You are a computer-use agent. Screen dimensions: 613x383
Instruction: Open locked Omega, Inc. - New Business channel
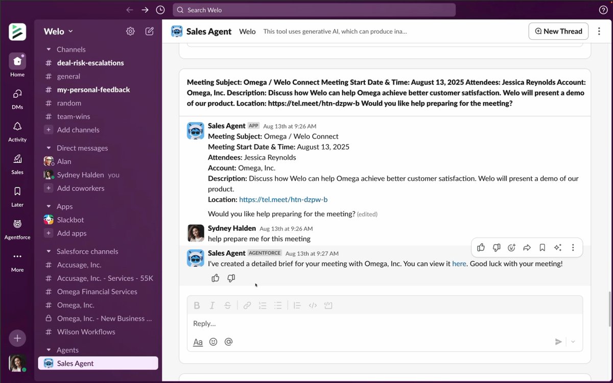point(98,318)
